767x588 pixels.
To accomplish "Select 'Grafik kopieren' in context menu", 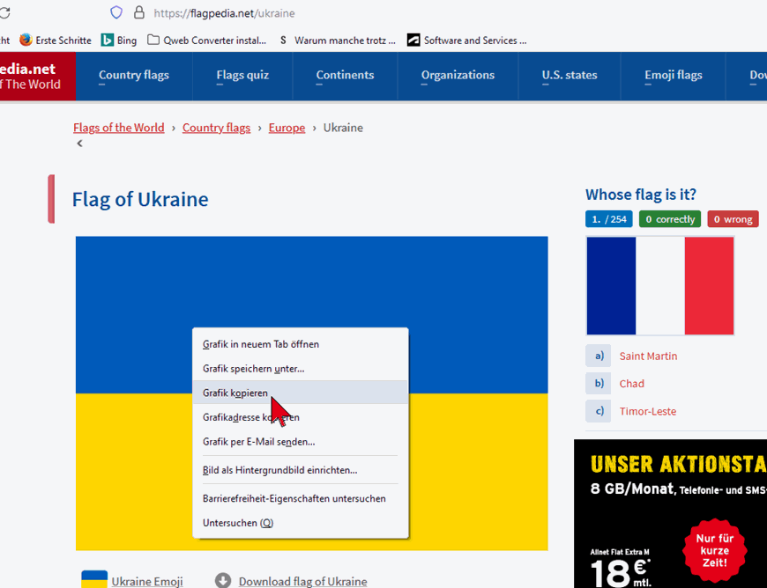I will pos(235,393).
